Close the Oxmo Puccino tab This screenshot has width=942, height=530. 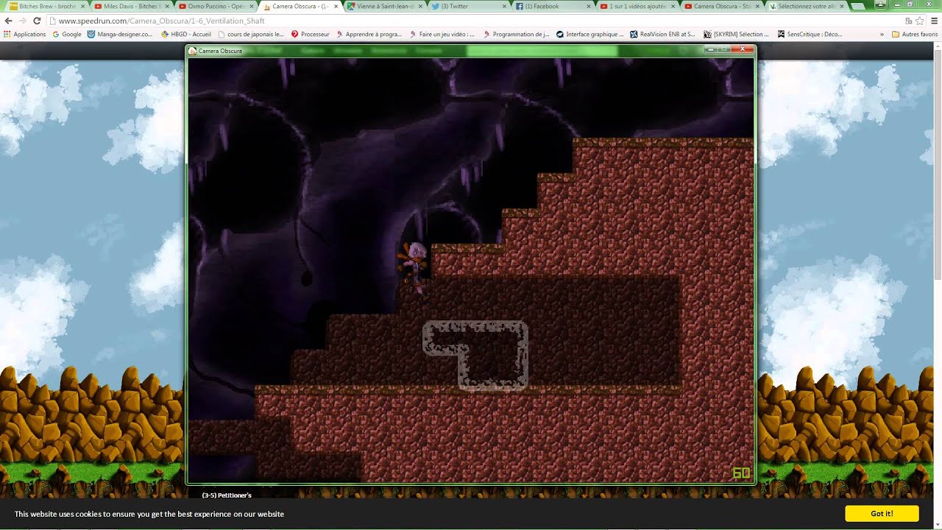pyautogui.click(x=250, y=6)
